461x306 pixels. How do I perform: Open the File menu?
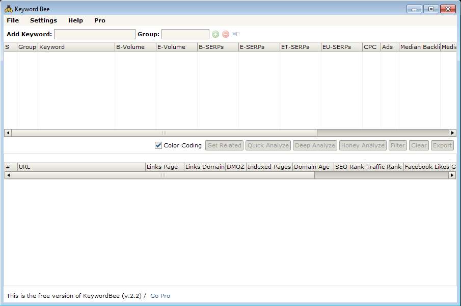(x=13, y=20)
